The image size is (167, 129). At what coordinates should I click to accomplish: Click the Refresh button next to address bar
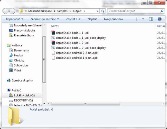tap(103, 11)
